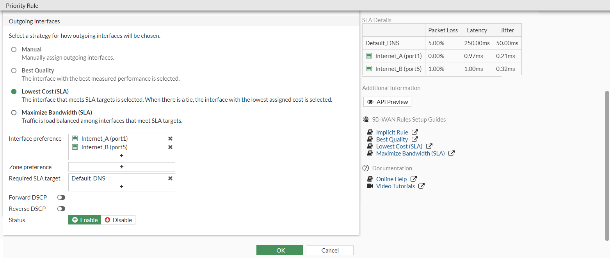Viewport: 610px width, 258px height.
Task: Click the Internet_A (port1) entry in Interface preference
Action: tap(105, 139)
